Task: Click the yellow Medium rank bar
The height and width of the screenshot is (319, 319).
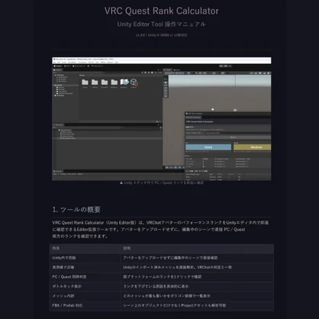Action: point(253,147)
